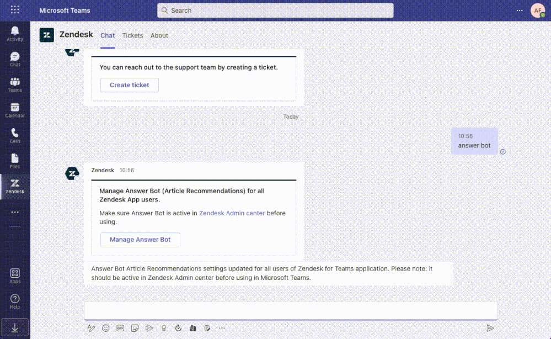Image resolution: width=551 pixels, height=339 pixels.
Task: Click the paper-plane icon in compose toolbar
Action: 149,328
